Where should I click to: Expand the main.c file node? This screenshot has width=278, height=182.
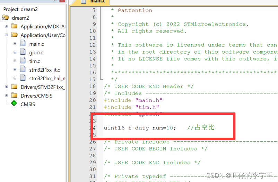15,44
